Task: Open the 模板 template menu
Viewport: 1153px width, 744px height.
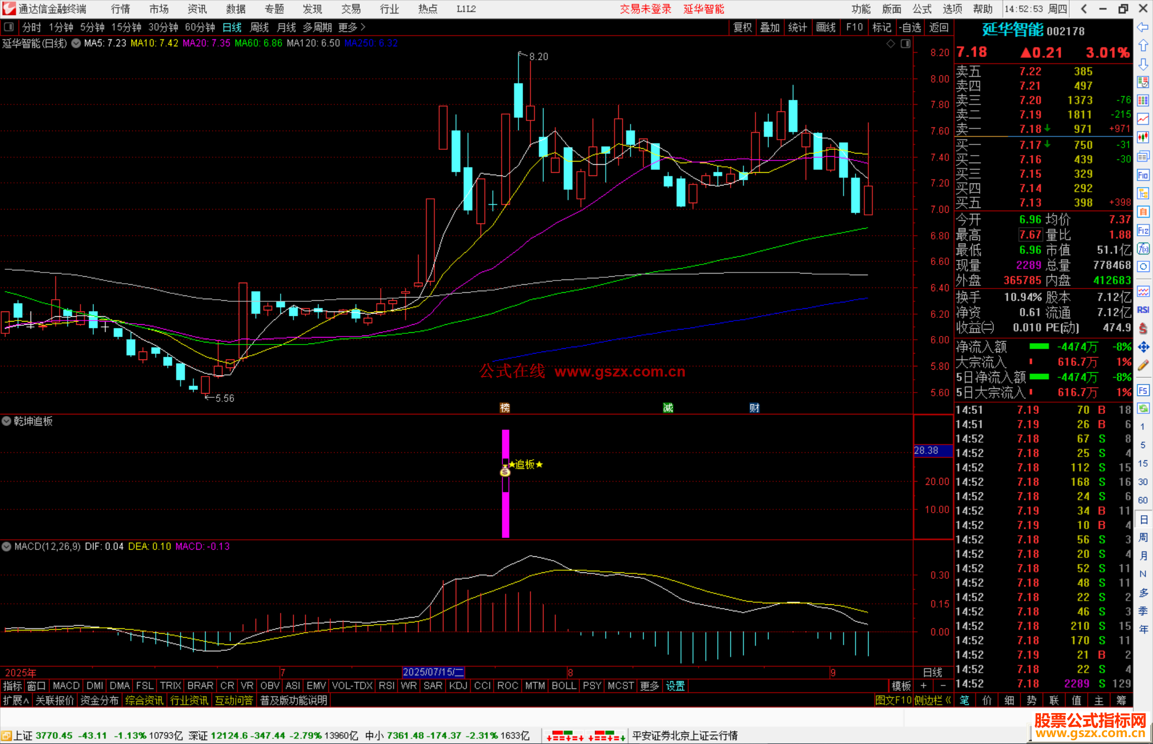Action: click(901, 686)
